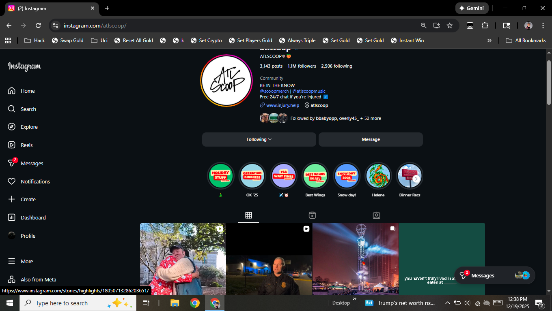552x311 pixels.
Task: Click browser Back arrow
Action: [9, 26]
